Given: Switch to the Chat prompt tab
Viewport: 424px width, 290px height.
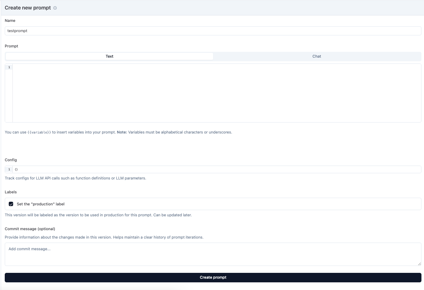Looking at the screenshot, I should pyautogui.click(x=316, y=57).
